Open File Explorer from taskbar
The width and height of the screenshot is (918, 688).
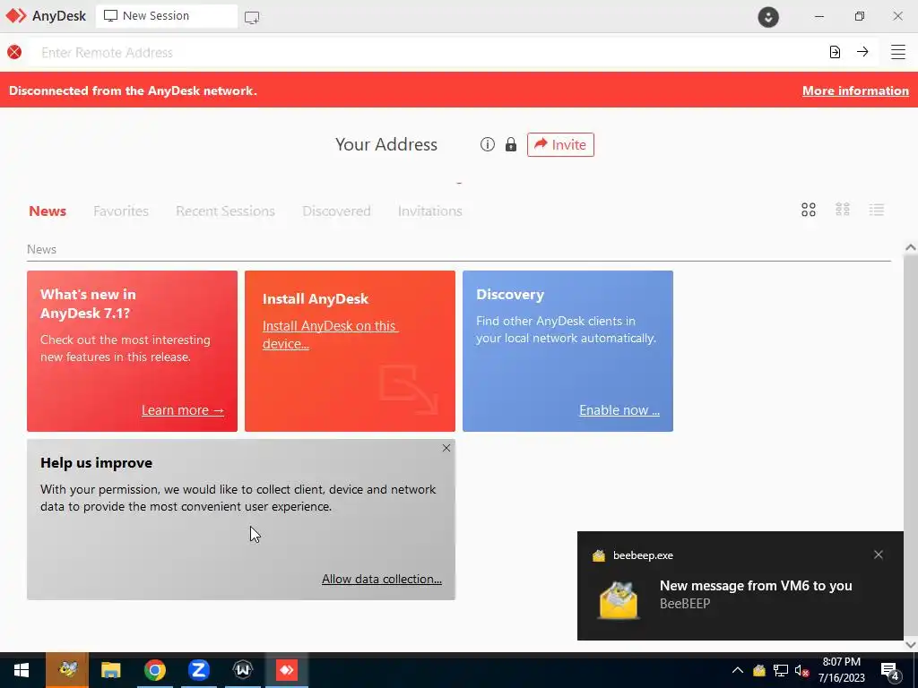110,670
